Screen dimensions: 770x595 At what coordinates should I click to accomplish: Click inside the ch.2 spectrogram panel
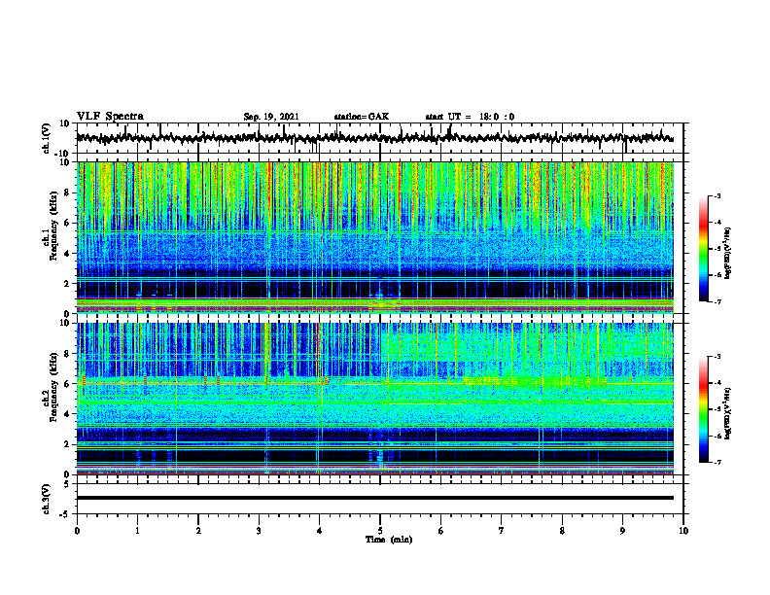coord(374,399)
